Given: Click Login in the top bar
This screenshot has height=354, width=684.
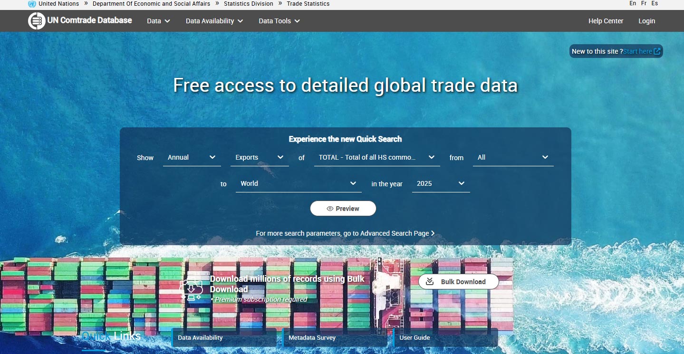Looking at the screenshot, I should click(646, 21).
